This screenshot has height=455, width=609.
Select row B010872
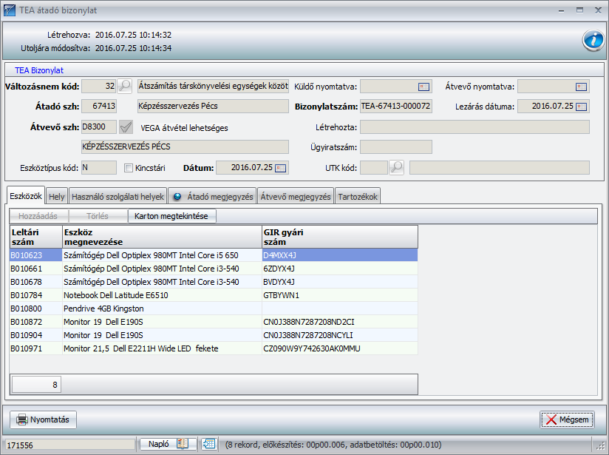click(x=214, y=322)
